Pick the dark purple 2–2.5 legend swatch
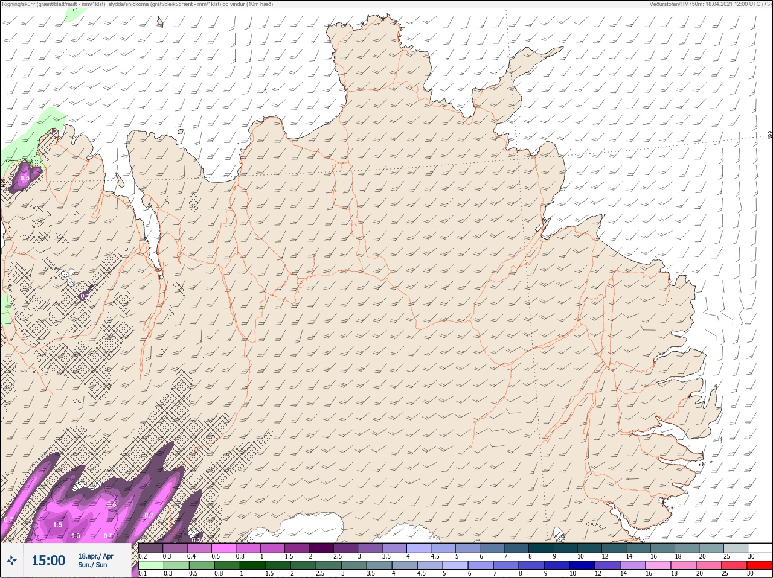 (x=321, y=548)
